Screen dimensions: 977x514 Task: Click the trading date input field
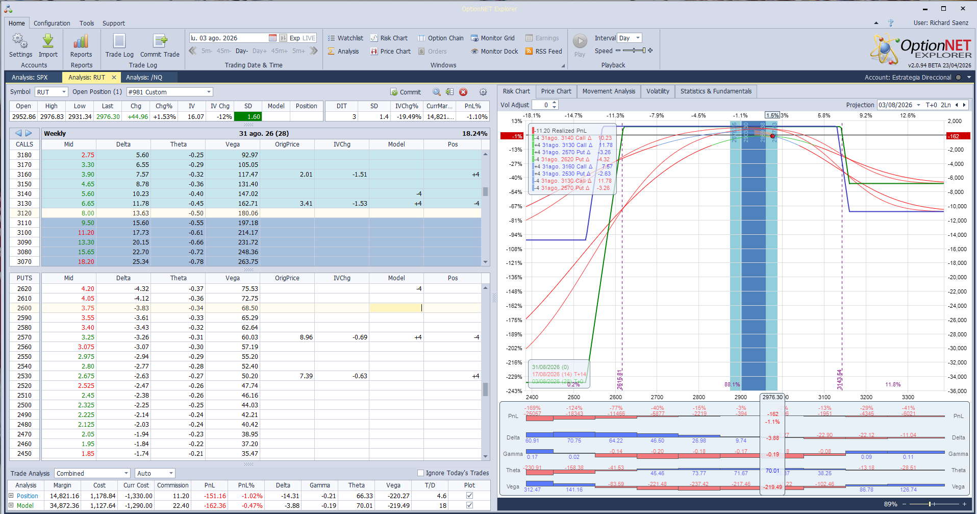(x=229, y=38)
